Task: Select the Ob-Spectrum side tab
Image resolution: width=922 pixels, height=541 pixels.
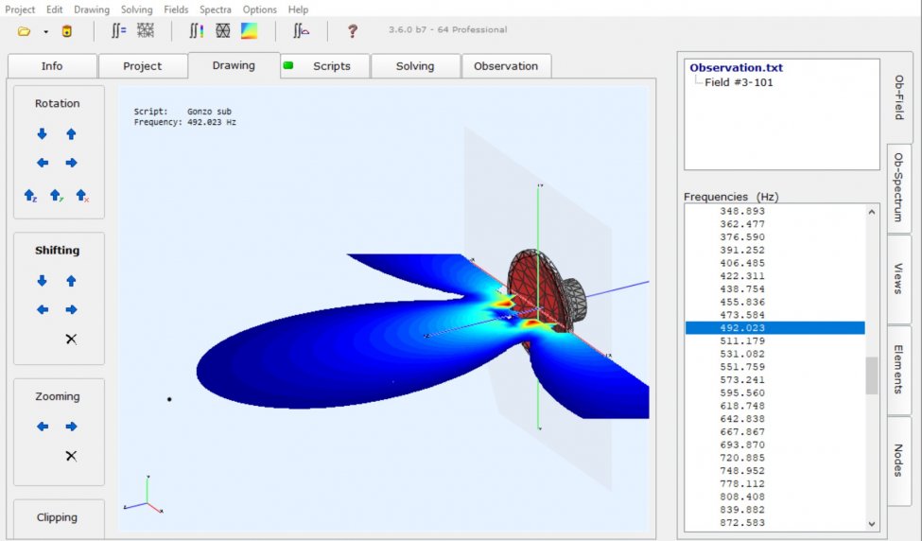Action: click(898, 187)
